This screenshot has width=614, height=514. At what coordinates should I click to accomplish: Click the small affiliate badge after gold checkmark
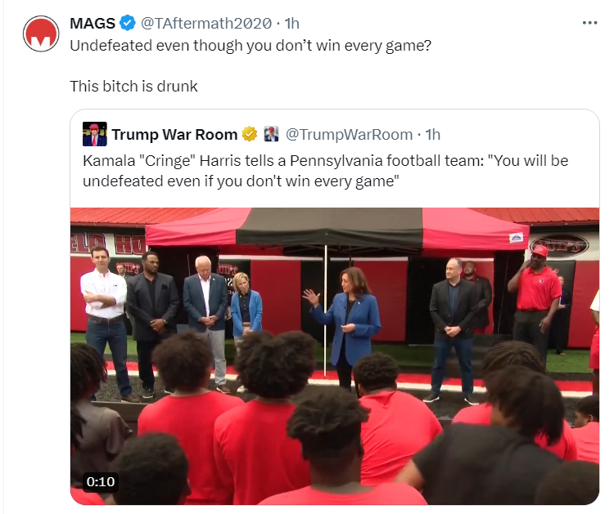point(271,134)
